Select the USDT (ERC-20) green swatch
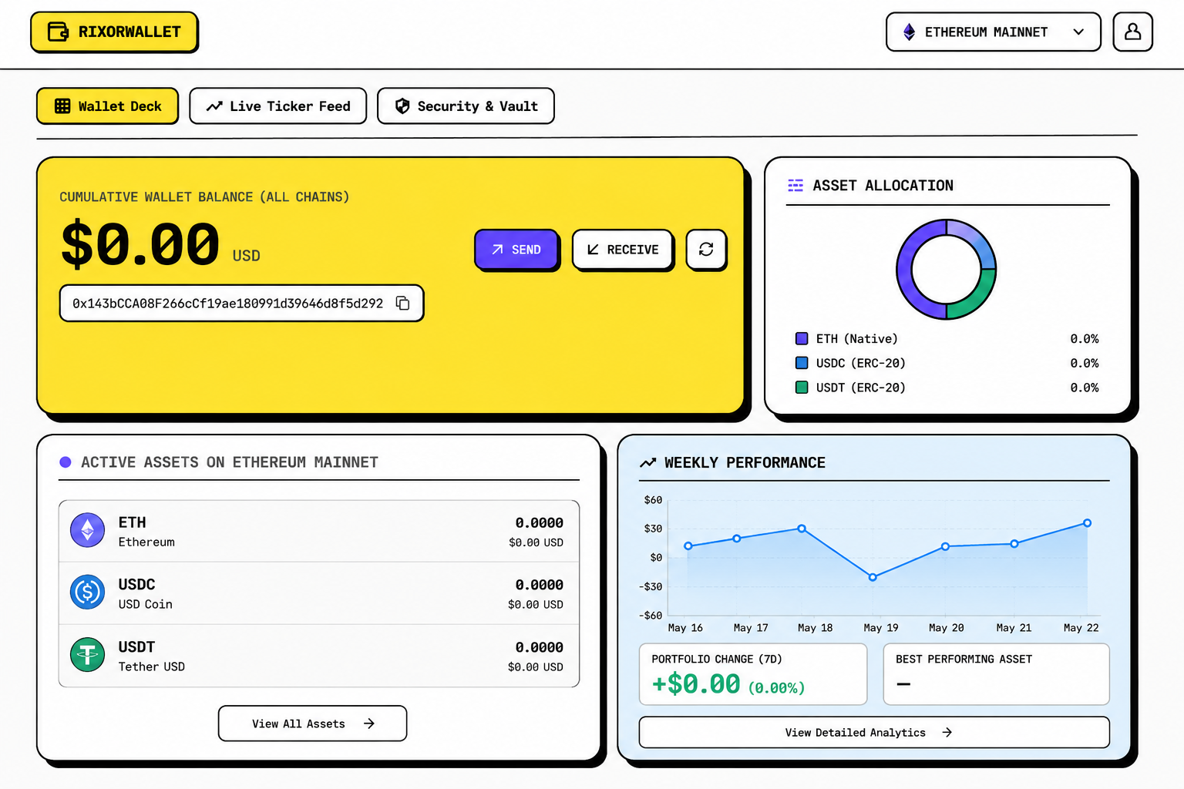This screenshot has width=1184, height=789. [x=802, y=388]
